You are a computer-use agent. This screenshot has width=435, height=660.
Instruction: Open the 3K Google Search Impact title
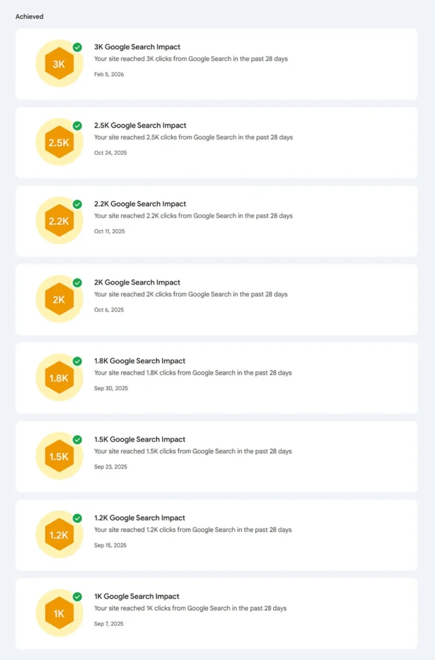click(137, 47)
